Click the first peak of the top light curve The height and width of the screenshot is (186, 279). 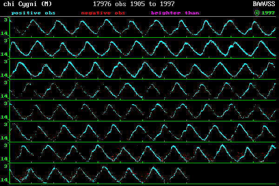(33, 21)
